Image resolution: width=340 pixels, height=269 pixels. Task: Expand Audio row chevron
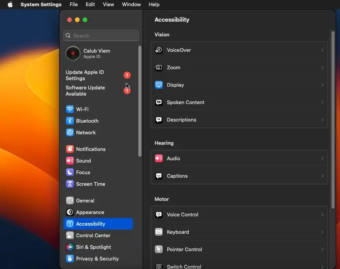pos(322,158)
